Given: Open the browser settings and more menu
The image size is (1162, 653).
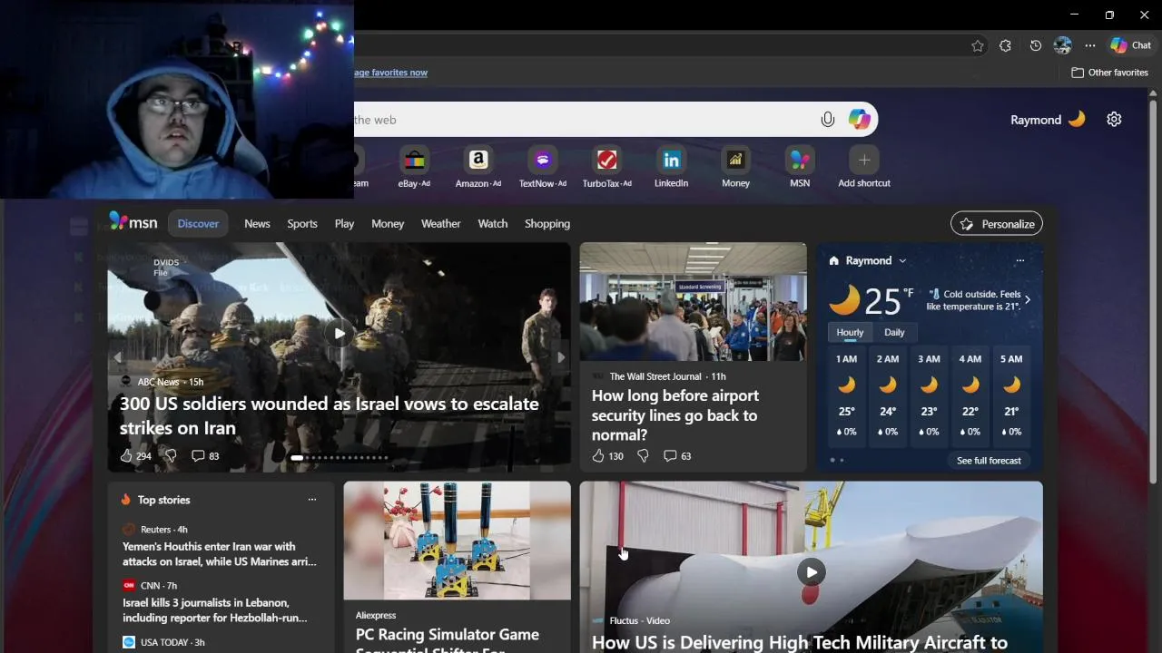Looking at the screenshot, I should [1090, 45].
